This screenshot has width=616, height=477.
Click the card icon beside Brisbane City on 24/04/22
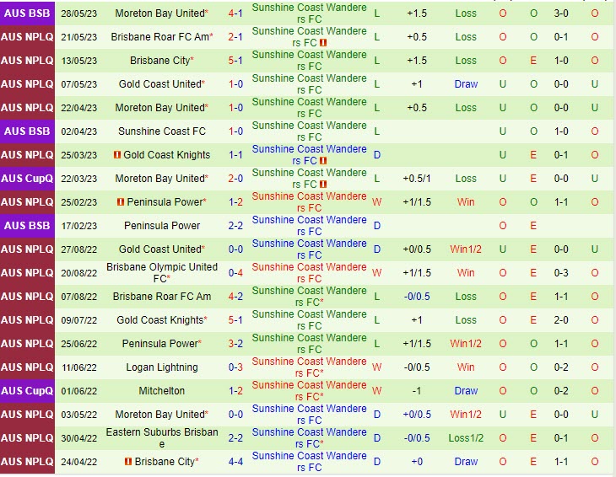click(x=128, y=462)
